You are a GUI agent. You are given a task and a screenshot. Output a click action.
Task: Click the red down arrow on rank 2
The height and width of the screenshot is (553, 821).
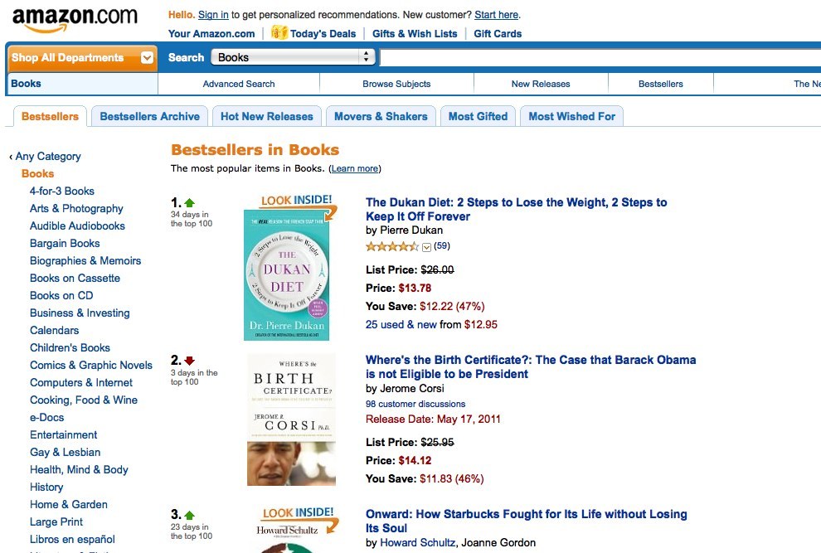[190, 361]
